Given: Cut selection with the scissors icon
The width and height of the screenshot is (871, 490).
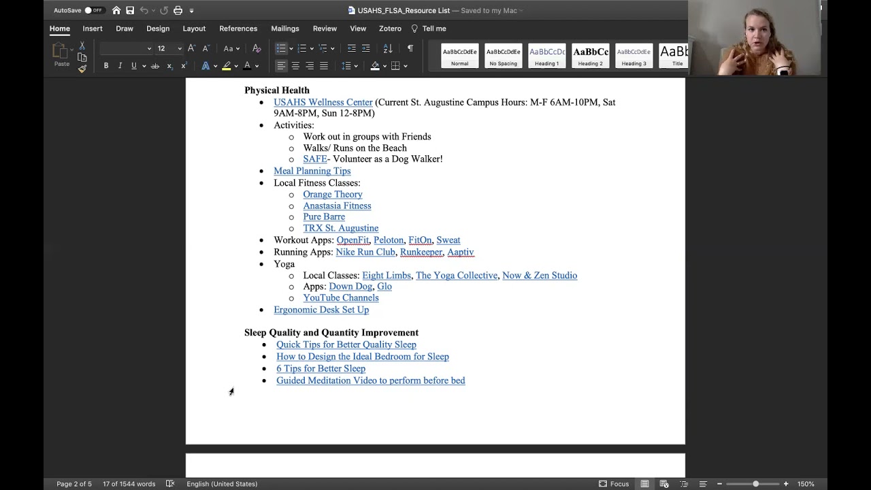Looking at the screenshot, I should pos(82,46).
